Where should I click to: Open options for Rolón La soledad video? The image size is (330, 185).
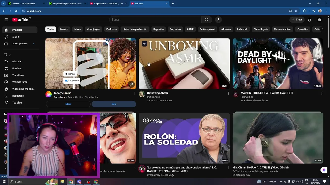(228, 168)
